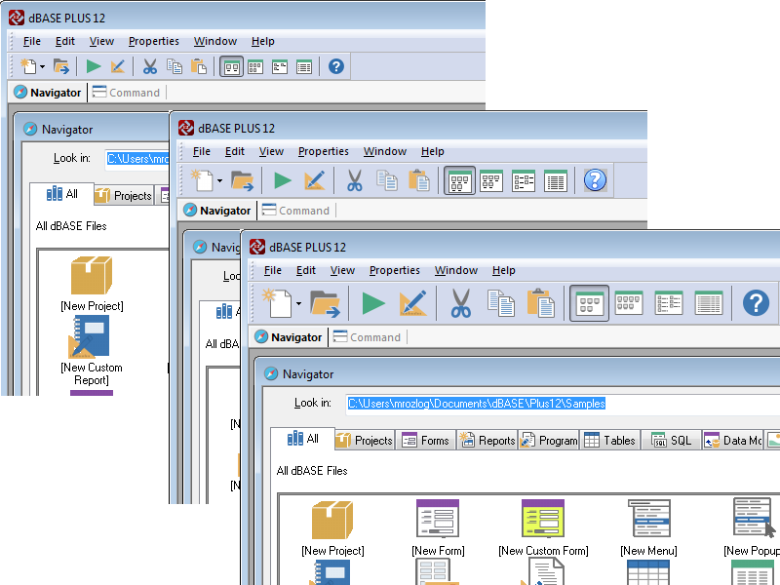This screenshot has width=780, height=585.
Task: Open File menu in front window
Action: tap(273, 270)
